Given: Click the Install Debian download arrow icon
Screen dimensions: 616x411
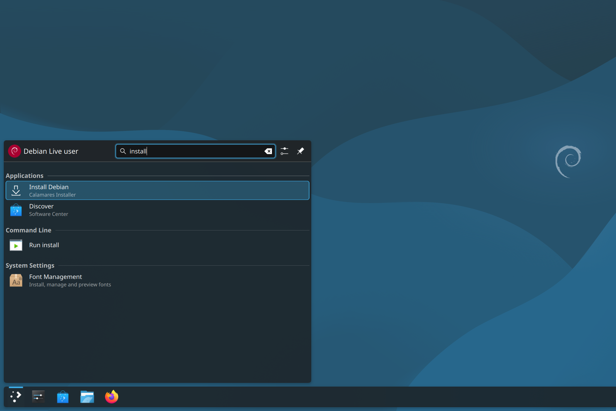Looking at the screenshot, I should click(16, 191).
